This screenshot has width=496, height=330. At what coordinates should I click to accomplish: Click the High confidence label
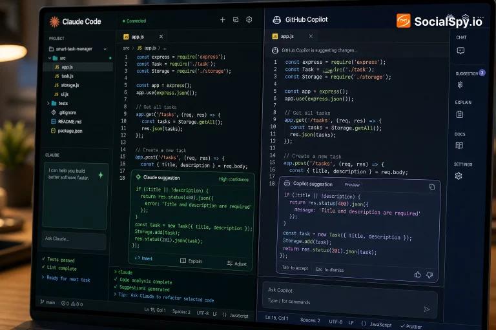pyautogui.click(x=234, y=179)
